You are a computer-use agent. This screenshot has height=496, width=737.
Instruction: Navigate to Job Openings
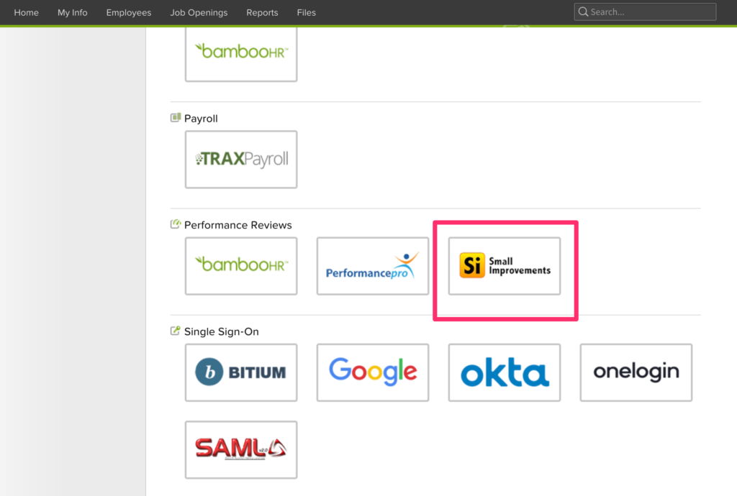pyautogui.click(x=199, y=13)
